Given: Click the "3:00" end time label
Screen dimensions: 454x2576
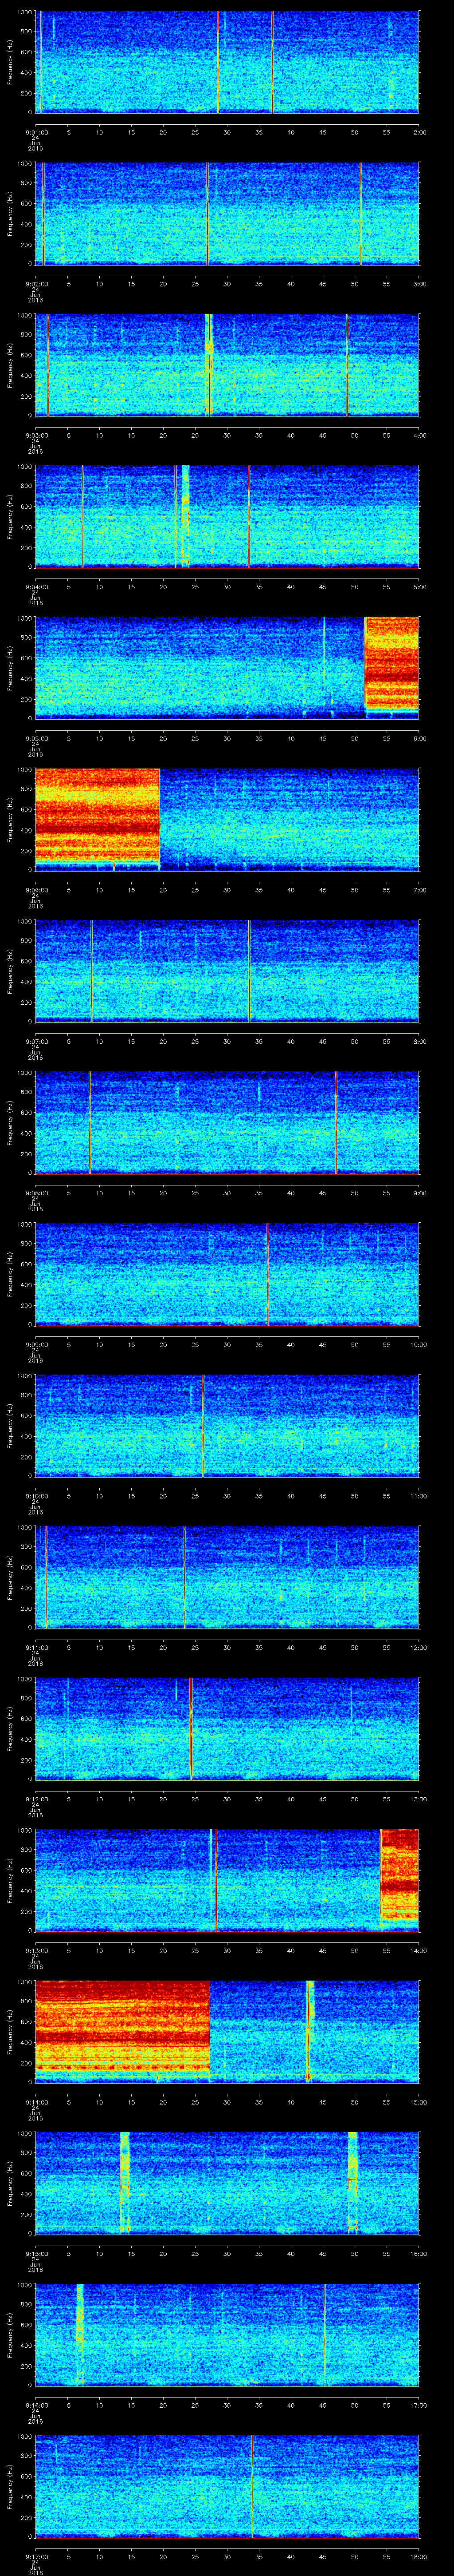Looking at the screenshot, I should (x=419, y=284).
